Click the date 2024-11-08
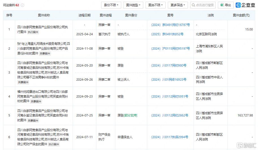 [84, 48]
